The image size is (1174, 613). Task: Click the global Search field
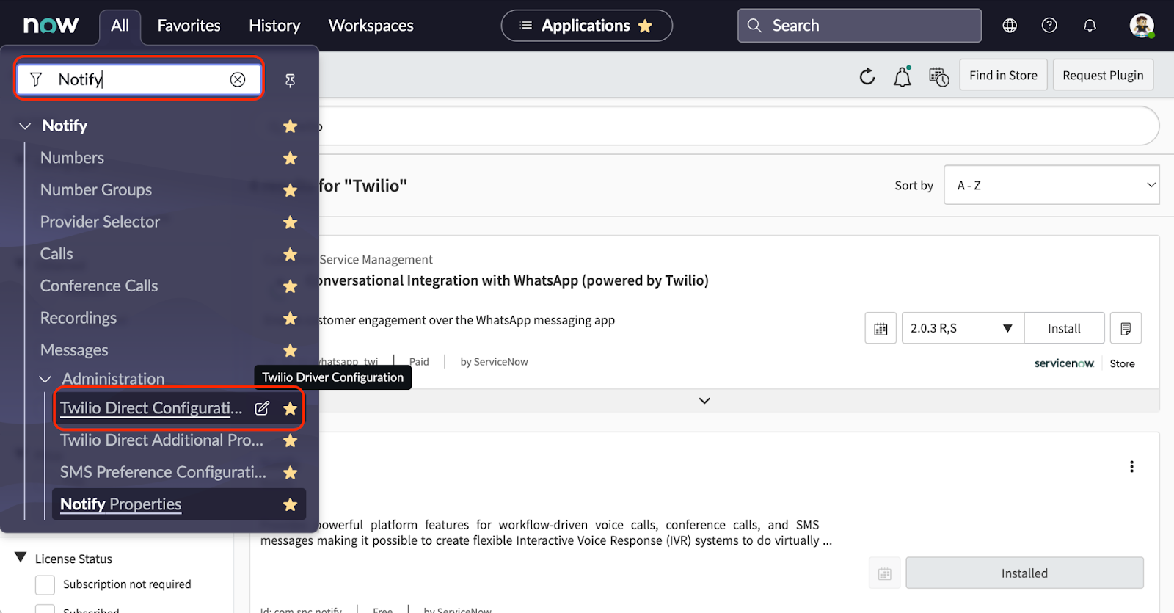pos(859,26)
